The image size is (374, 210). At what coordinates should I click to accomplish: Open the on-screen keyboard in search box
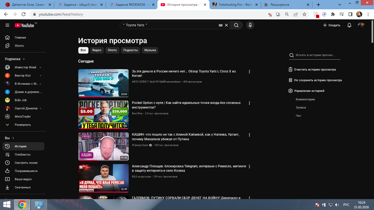click(221, 25)
